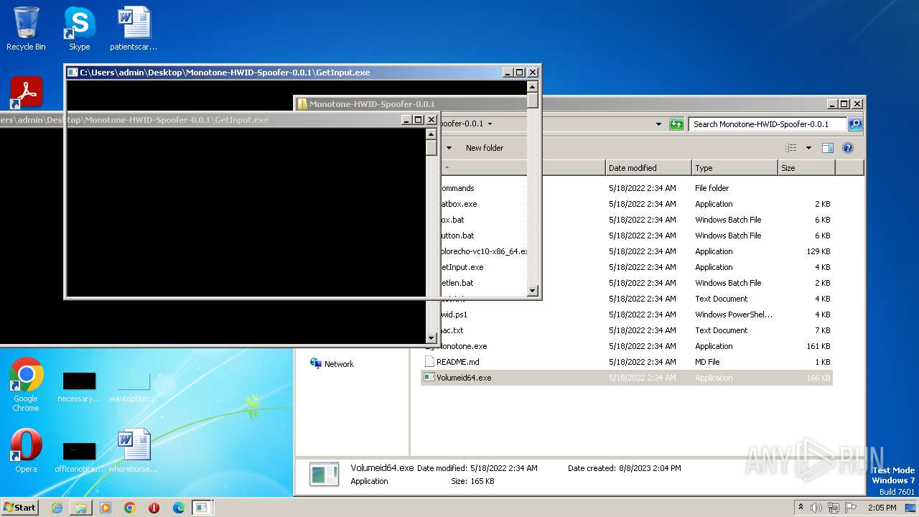Viewport: 919px width, 517px height.
Task: Open the necessary desktop file icon
Action: tap(79, 386)
